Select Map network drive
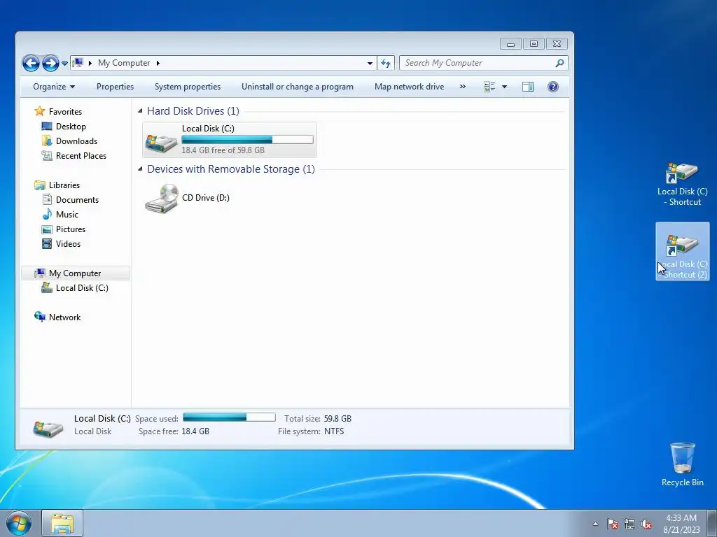Viewport: 717px width, 537px height. click(409, 87)
